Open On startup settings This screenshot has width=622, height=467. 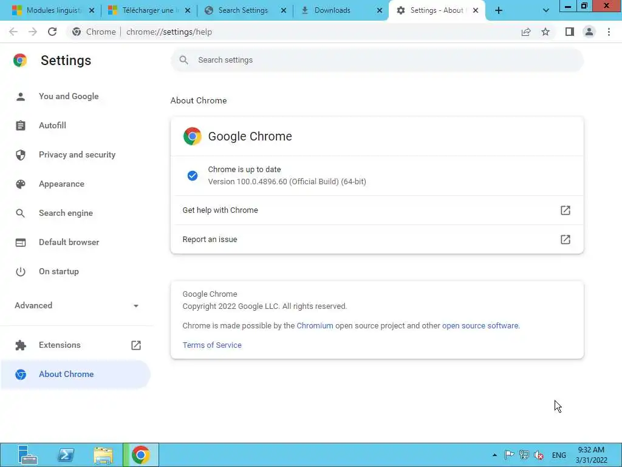coord(59,271)
